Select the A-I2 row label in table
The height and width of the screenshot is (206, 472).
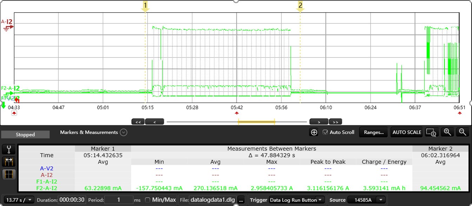(47, 175)
